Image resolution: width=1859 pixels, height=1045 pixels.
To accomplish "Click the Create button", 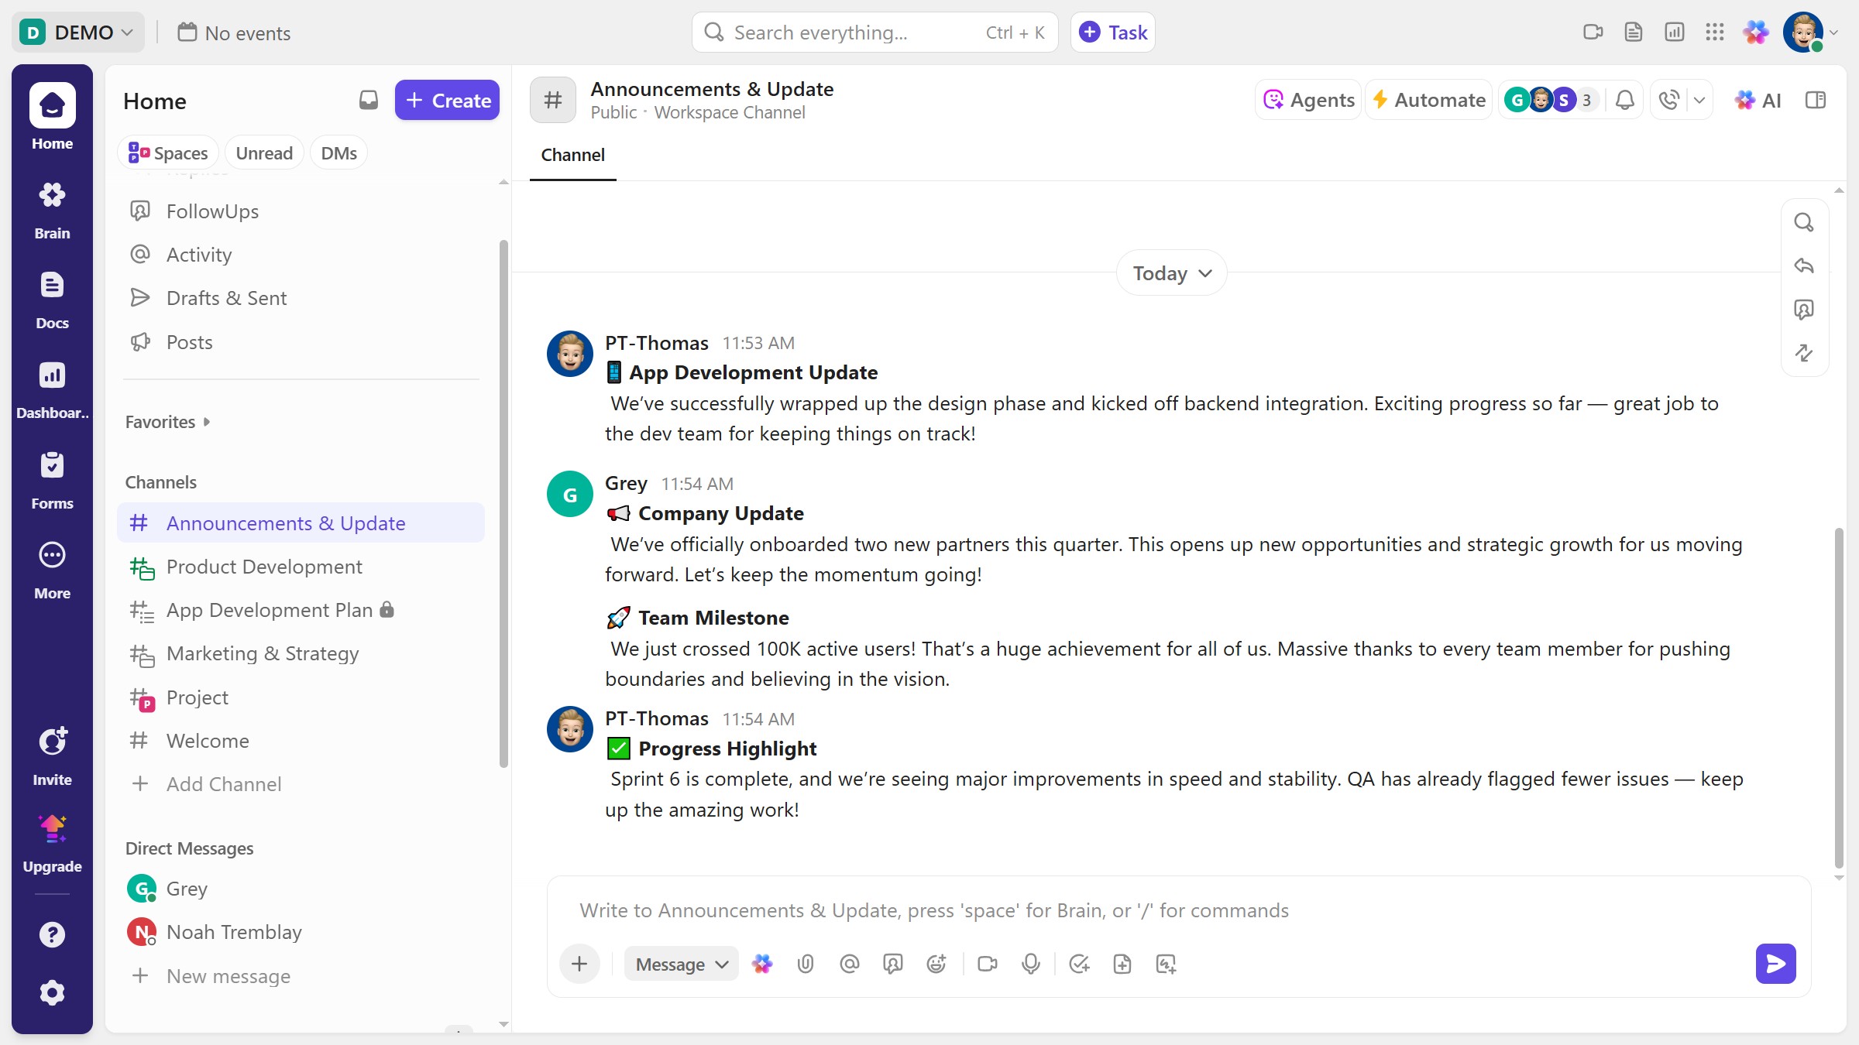I will [x=447, y=100].
